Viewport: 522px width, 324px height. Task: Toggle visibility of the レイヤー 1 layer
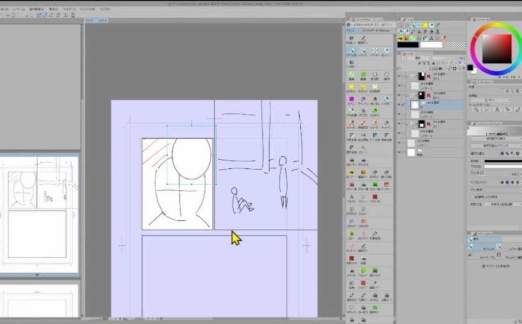tap(399, 143)
